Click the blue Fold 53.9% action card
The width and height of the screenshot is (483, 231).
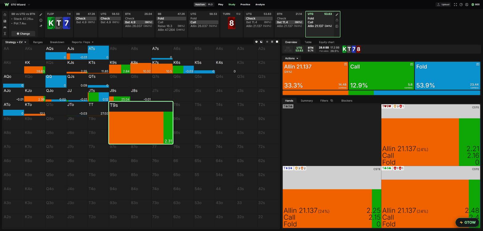click(x=447, y=76)
